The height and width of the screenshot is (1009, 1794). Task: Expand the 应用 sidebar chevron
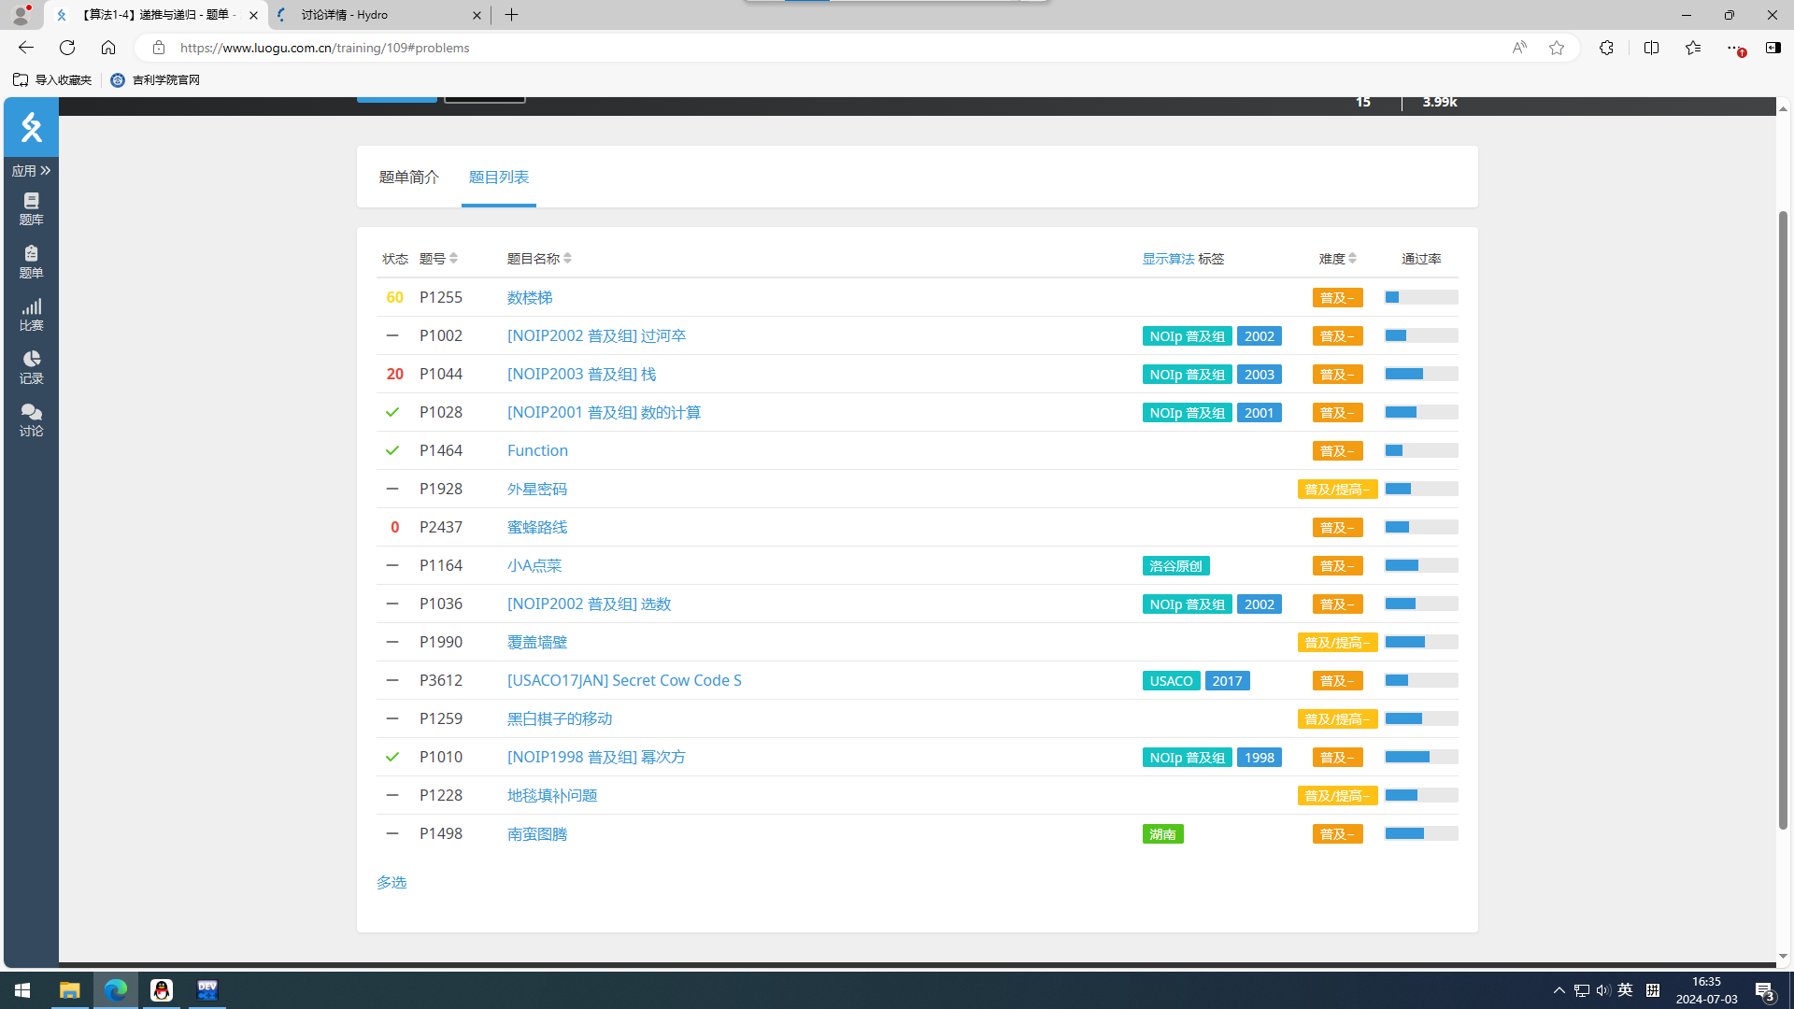click(x=45, y=171)
